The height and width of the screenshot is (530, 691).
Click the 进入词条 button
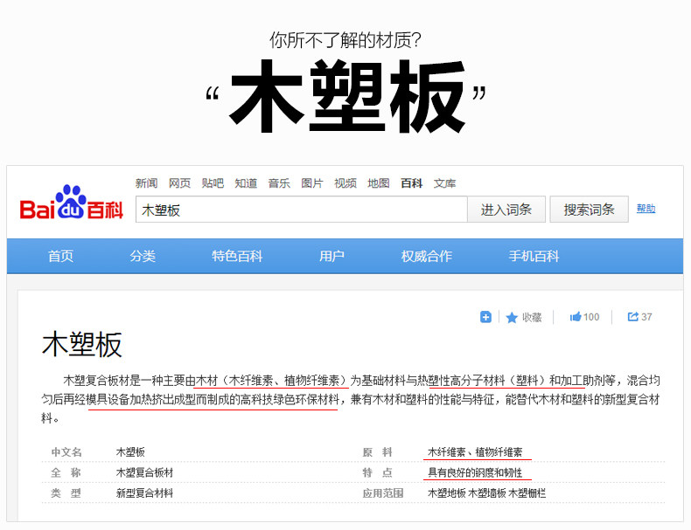[506, 210]
